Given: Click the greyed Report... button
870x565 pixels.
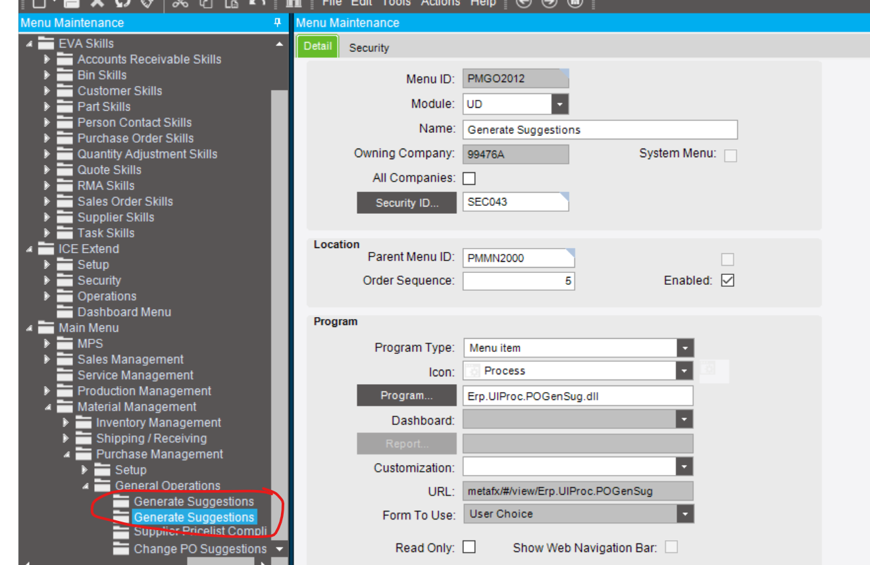Looking at the screenshot, I should [407, 443].
